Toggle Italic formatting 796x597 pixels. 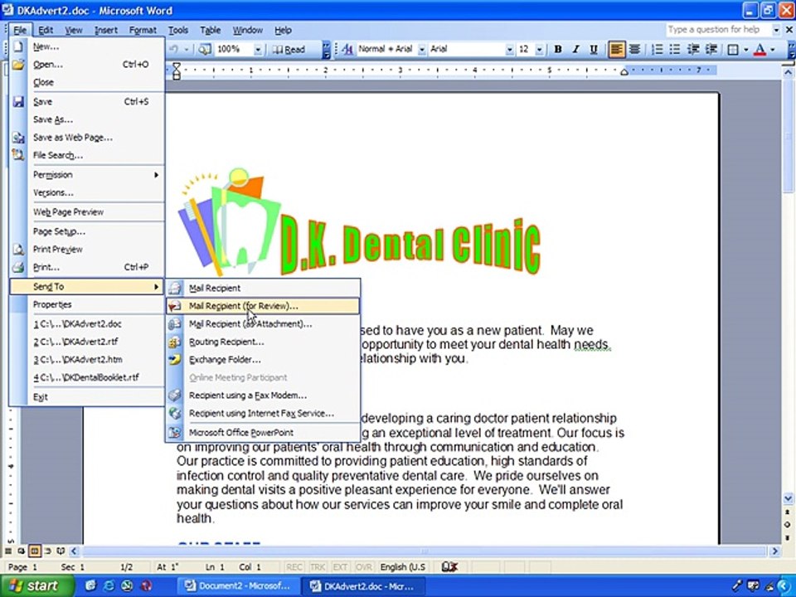pyautogui.click(x=575, y=49)
